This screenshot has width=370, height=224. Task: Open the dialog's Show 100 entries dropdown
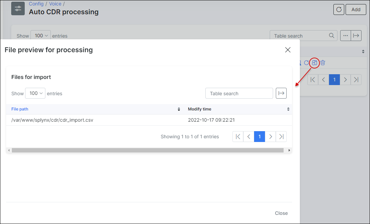coord(35,93)
